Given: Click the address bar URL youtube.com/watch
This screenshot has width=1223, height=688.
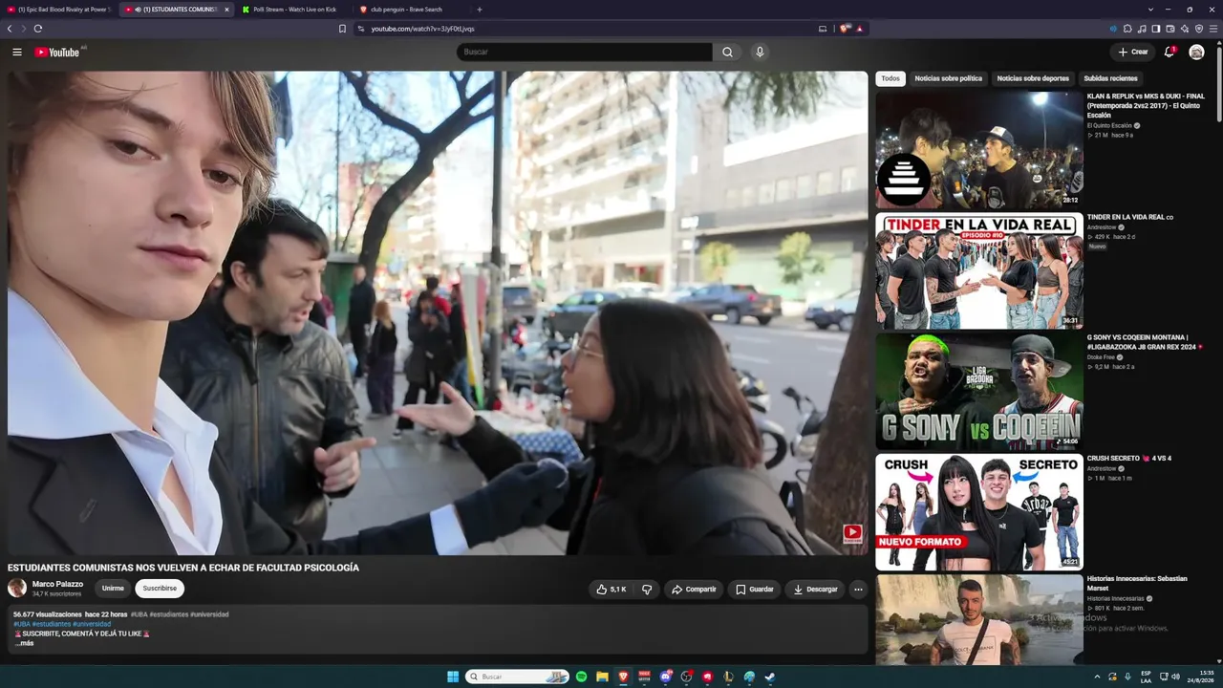Looking at the screenshot, I should pos(422,29).
